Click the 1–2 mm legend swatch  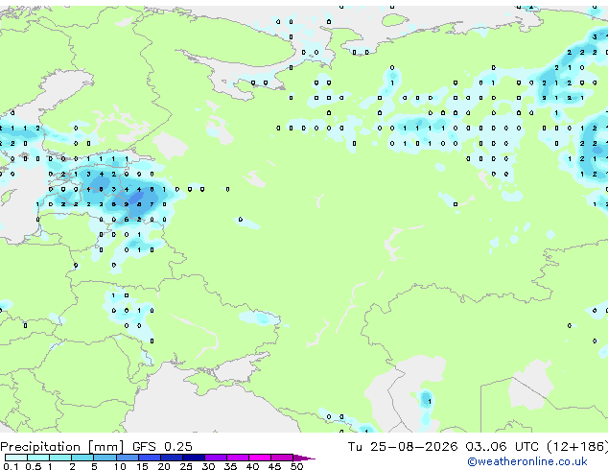(60, 458)
